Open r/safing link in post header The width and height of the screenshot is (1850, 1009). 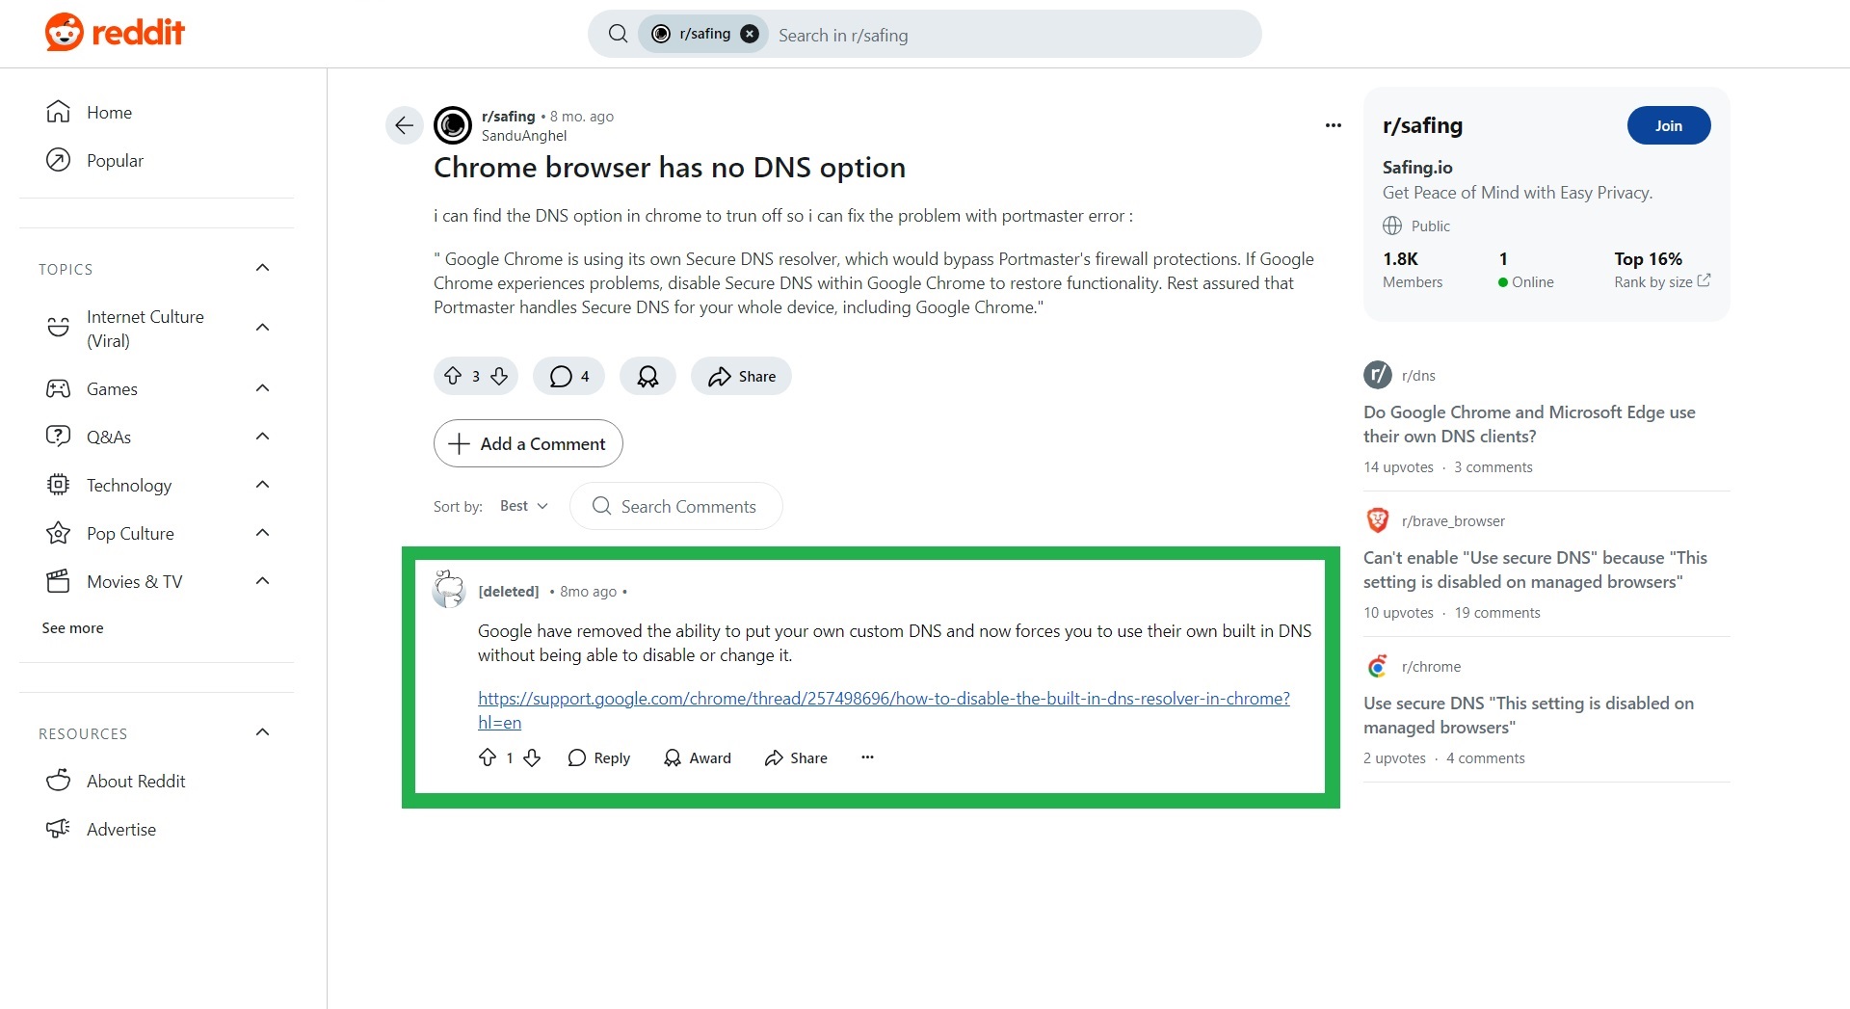click(x=508, y=116)
